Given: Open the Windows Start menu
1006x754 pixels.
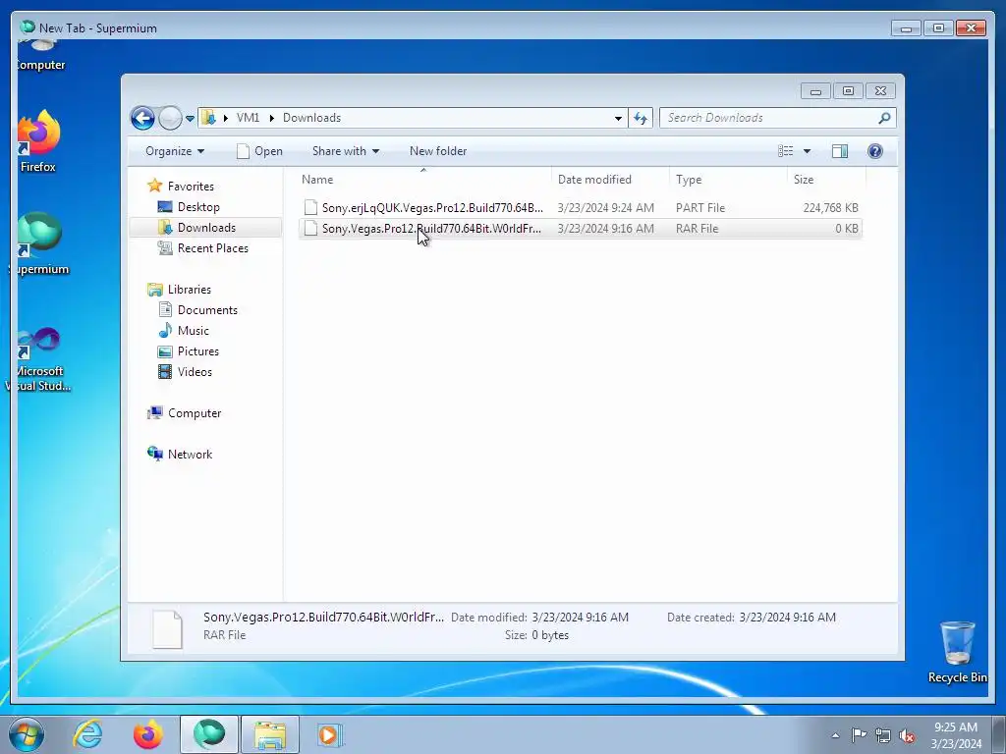Looking at the screenshot, I should point(27,734).
